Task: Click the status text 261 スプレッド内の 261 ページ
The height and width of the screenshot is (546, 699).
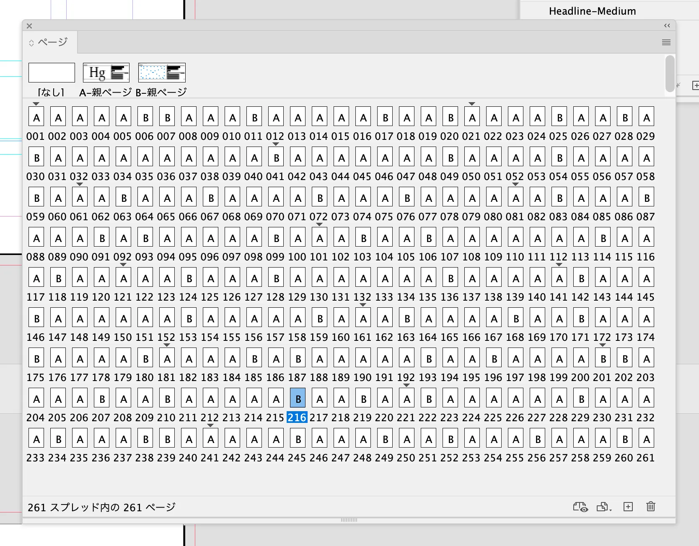Action: [101, 507]
